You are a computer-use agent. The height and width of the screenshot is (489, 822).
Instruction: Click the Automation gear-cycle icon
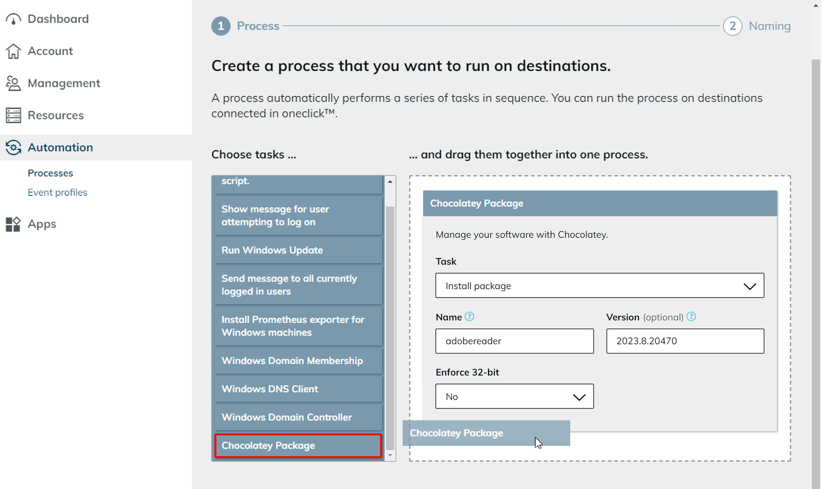tap(13, 147)
